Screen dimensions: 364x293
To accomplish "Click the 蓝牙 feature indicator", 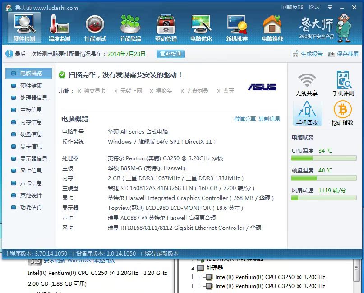I will [x=226, y=91].
